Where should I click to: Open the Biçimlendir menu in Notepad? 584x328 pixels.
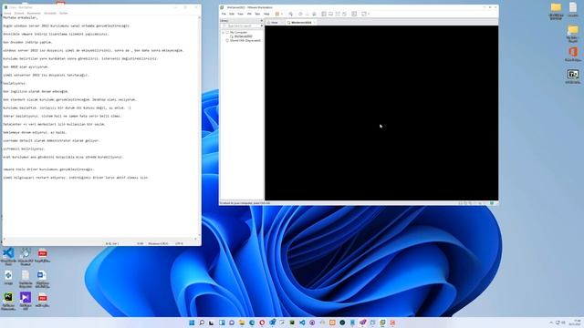pyautogui.click(x=34, y=13)
